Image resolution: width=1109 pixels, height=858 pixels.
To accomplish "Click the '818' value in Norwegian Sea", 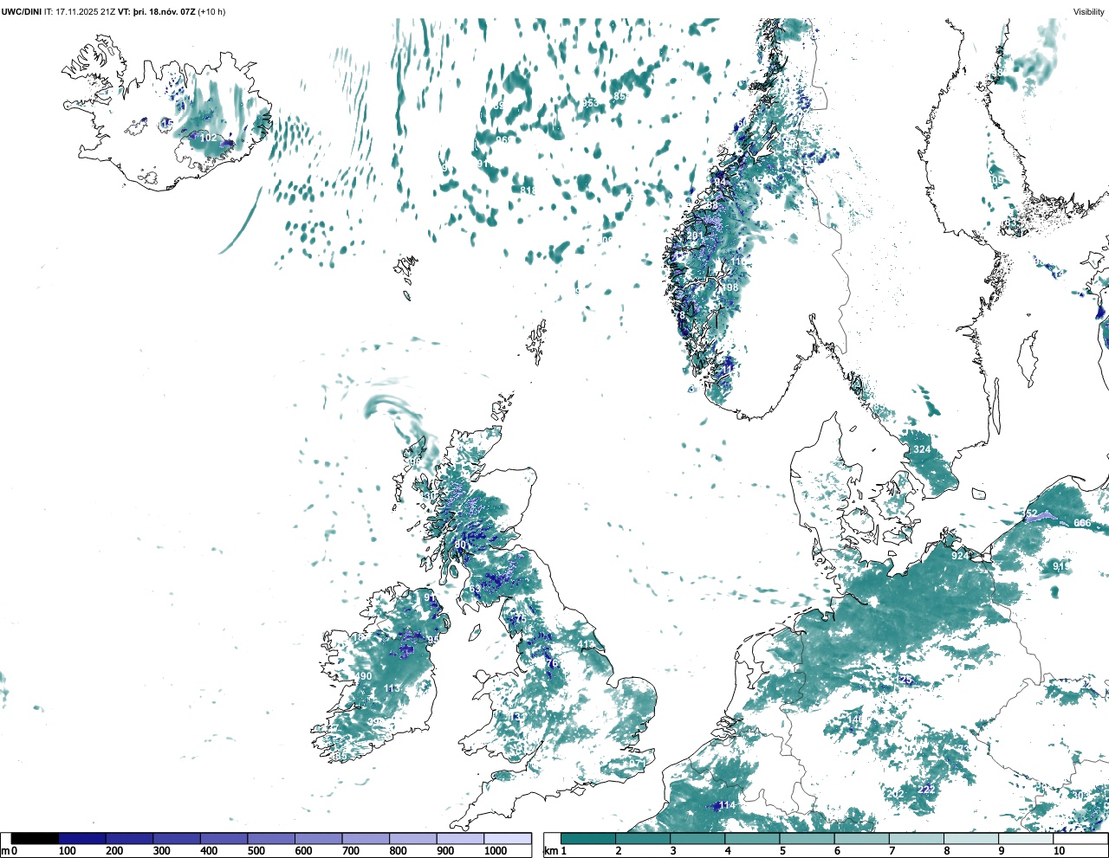I will point(528,190).
